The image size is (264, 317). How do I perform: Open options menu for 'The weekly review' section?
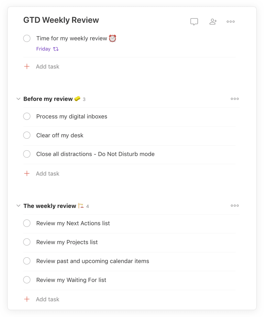pos(235,206)
